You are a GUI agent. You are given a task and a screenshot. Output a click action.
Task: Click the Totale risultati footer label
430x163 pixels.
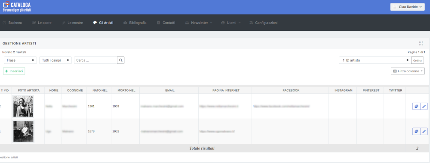[202, 148]
